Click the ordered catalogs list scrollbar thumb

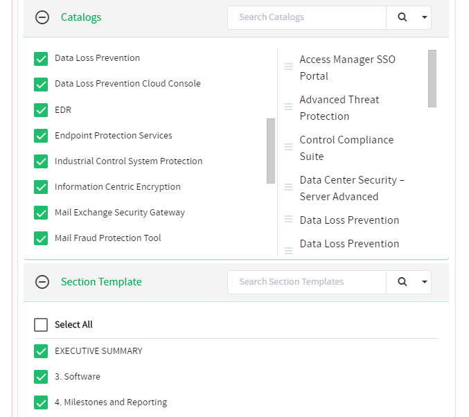click(432, 78)
